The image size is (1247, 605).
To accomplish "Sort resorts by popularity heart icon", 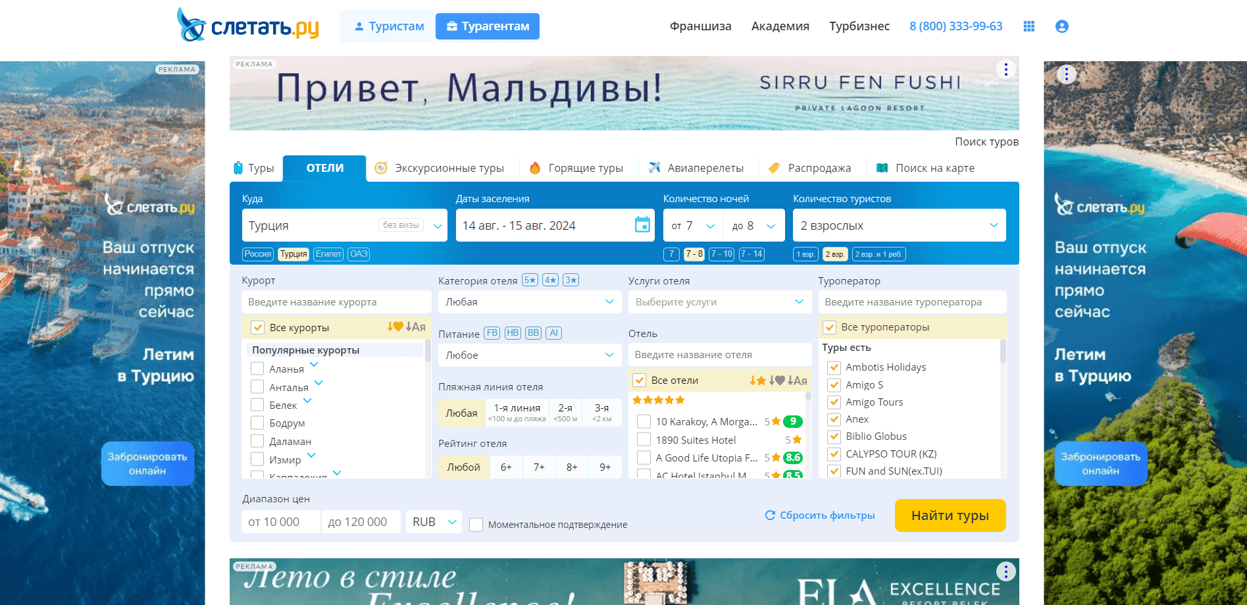I will pyautogui.click(x=395, y=327).
